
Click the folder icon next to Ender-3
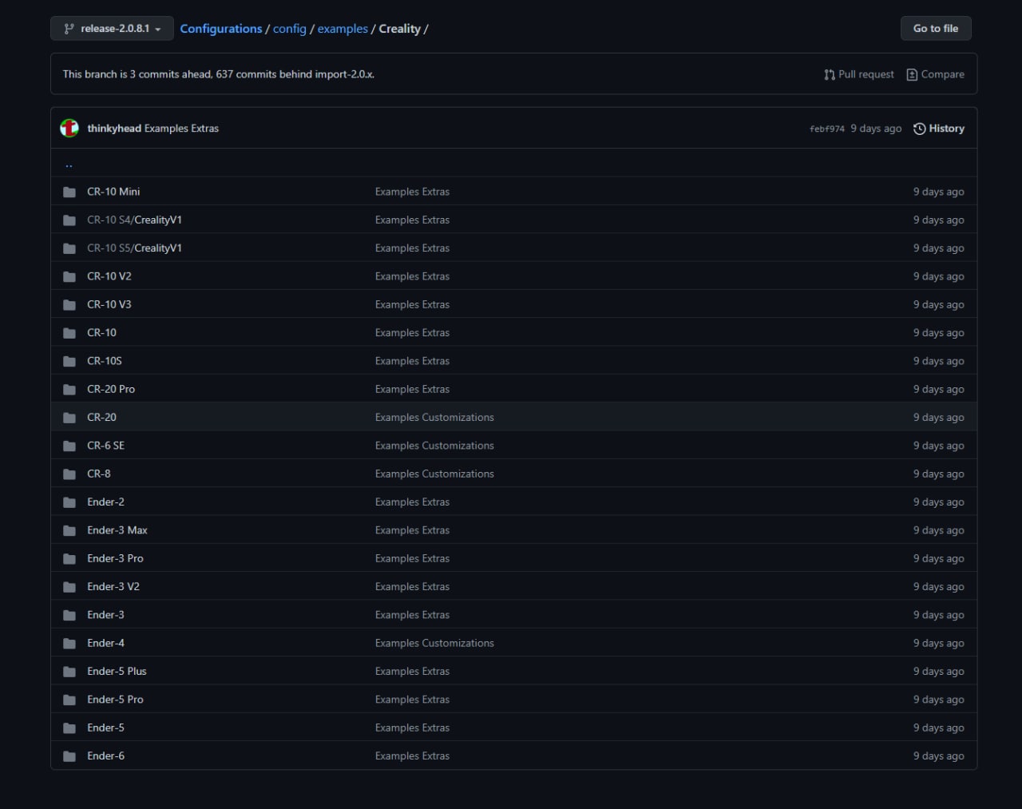pos(69,615)
